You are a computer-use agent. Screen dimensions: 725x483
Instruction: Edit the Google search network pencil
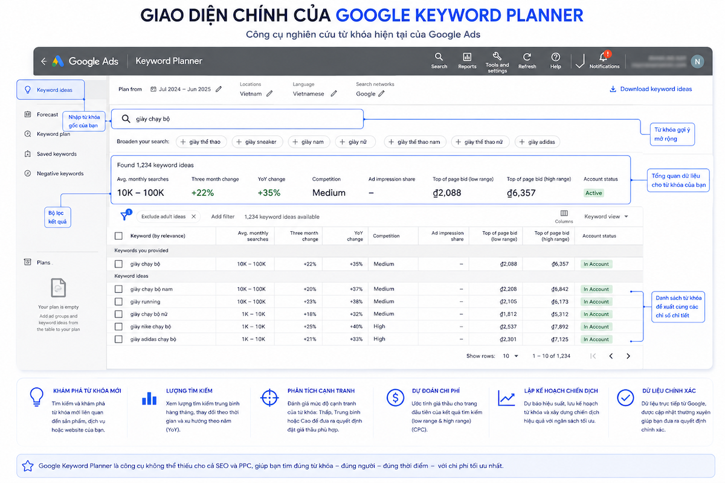(x=381, y=94)
